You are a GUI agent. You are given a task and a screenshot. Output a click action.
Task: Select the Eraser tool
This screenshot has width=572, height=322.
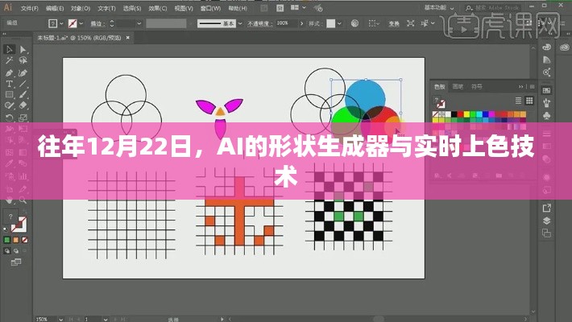click(x=23, y=105)
